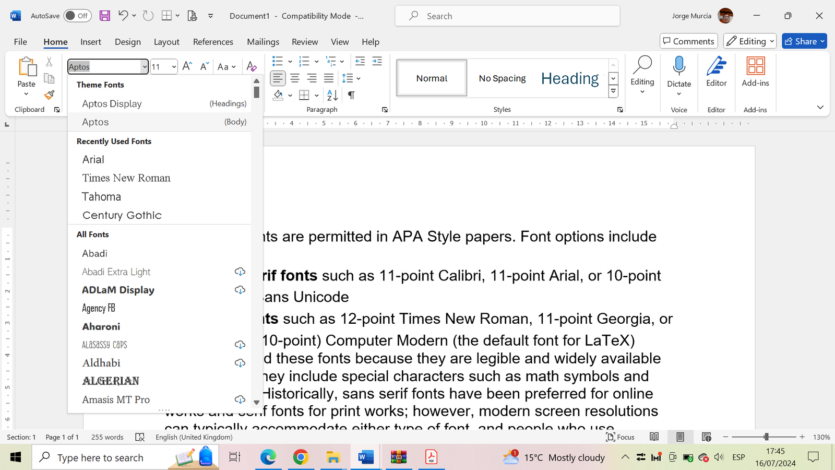Switch to Insert tab
This screenshot has width=835, height=470.
[91, 42]
